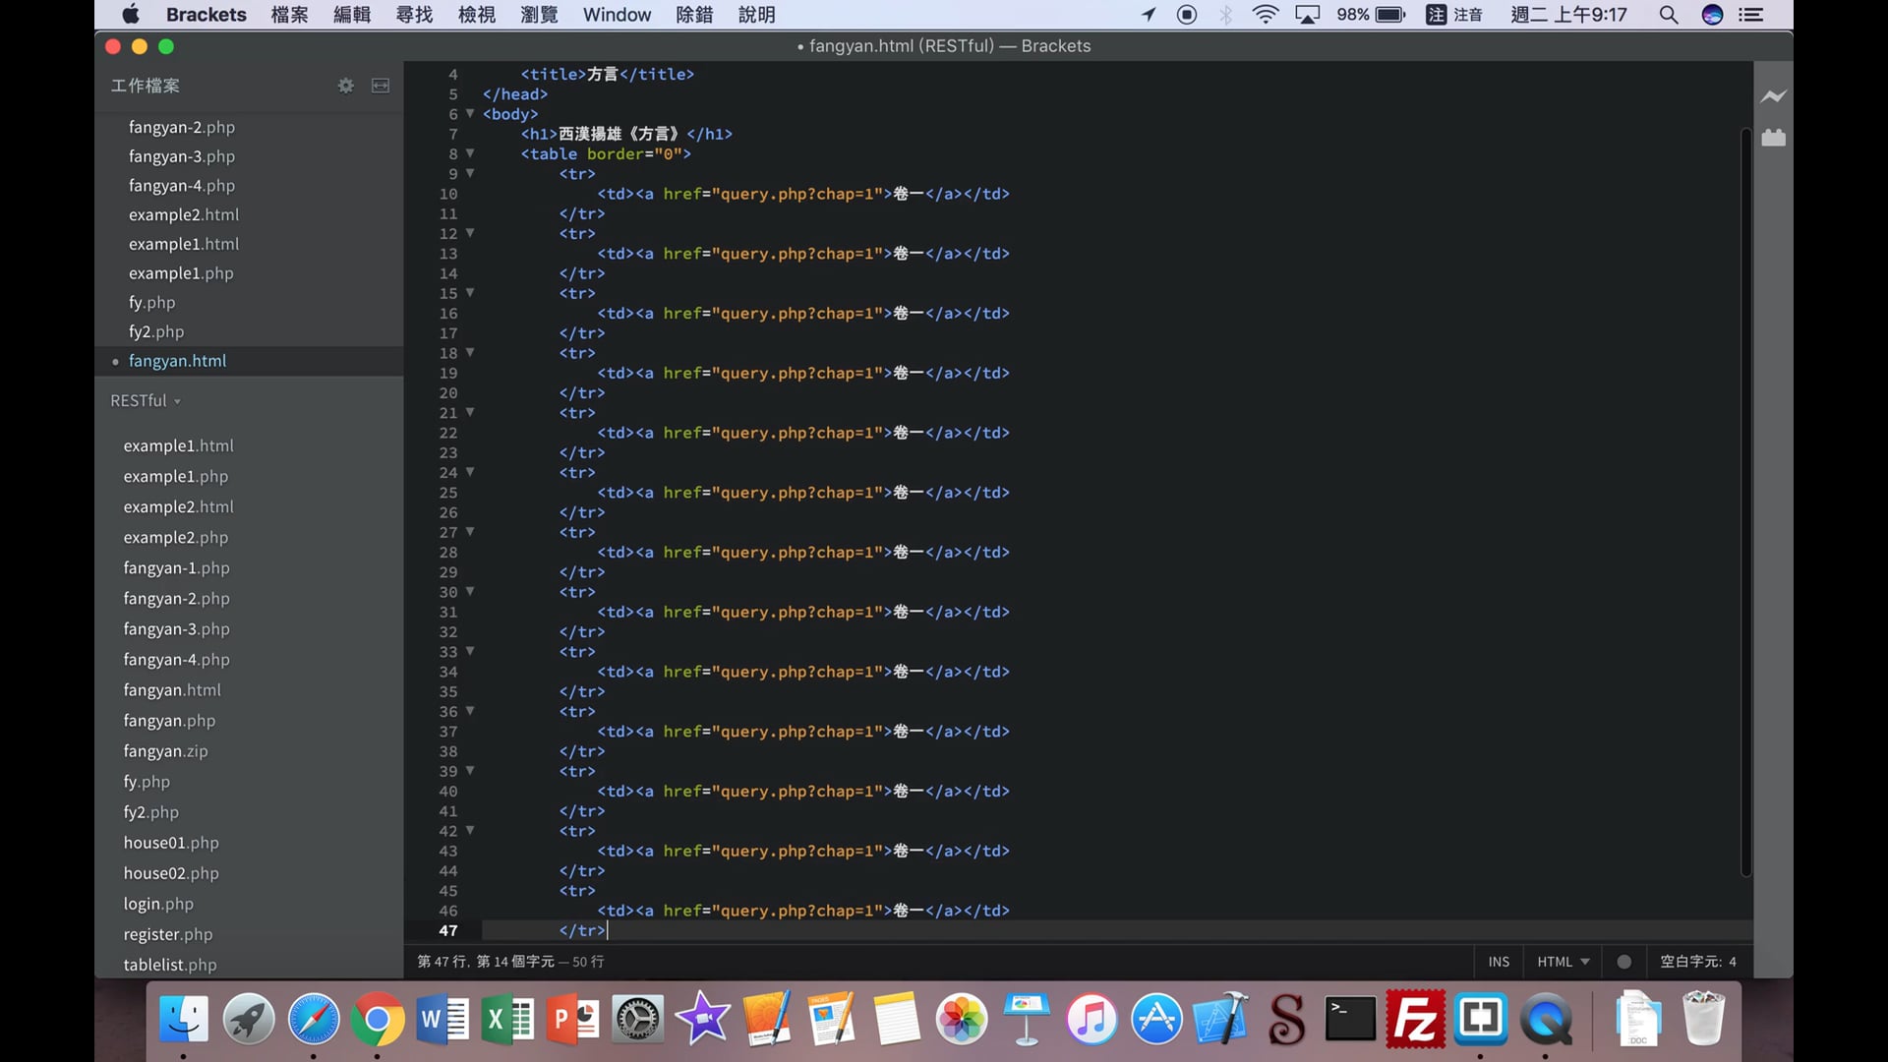
Task: Click the split editor view icon
Action: coord(381,86)
